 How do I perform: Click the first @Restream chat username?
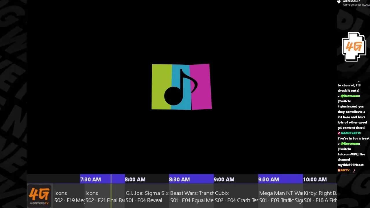(350, 96)
